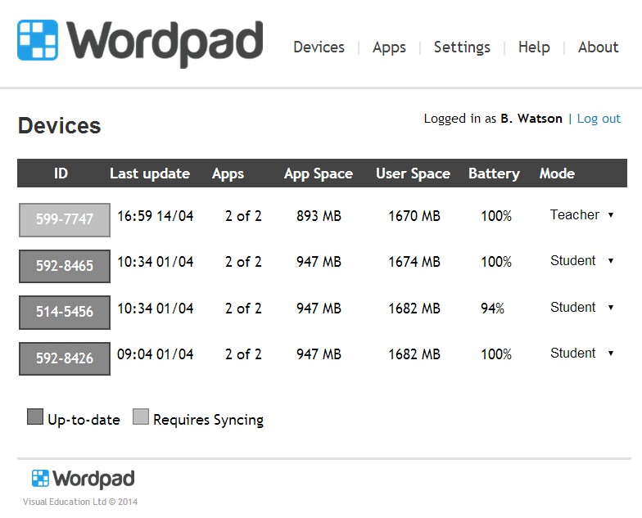This screenshot has width=642, height=518.
Task: Select device 592-8426
Action: point(65,358)
